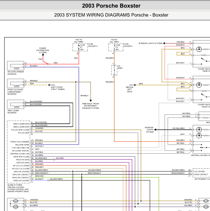This screenshot has height=211, width=210.
Task: Select the 'DOOR CONTACT' label in instrument cluster
Action: tap(201, 174)
